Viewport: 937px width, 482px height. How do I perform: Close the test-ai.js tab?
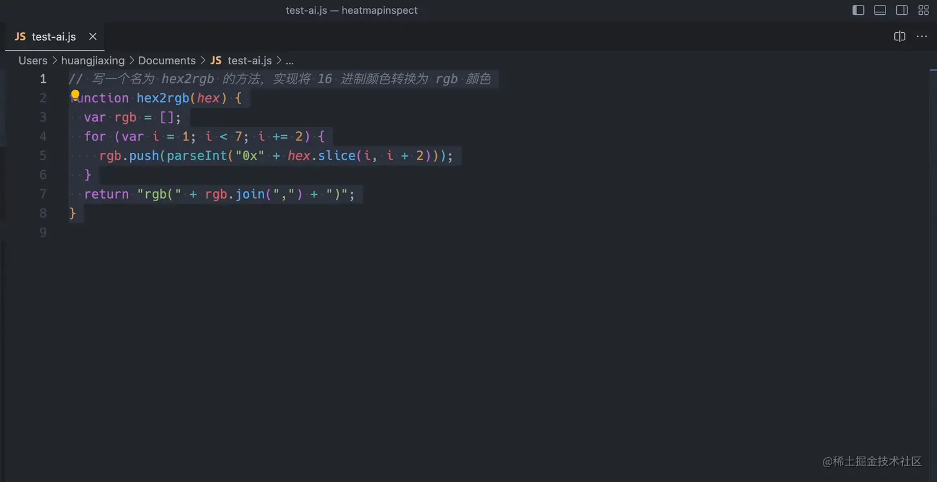tap(92, 37)
